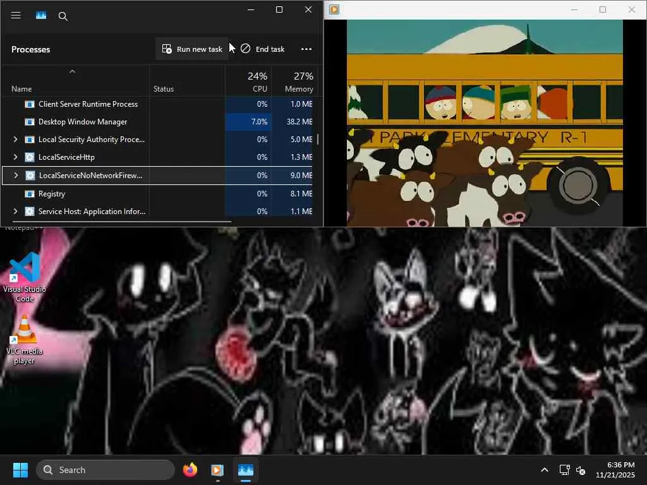Show hidden system tray icons
This screenshot has width=647, height=485.
[545, 470]
